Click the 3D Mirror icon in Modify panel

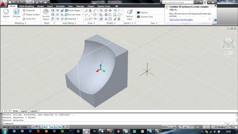(x=101, y=10)
